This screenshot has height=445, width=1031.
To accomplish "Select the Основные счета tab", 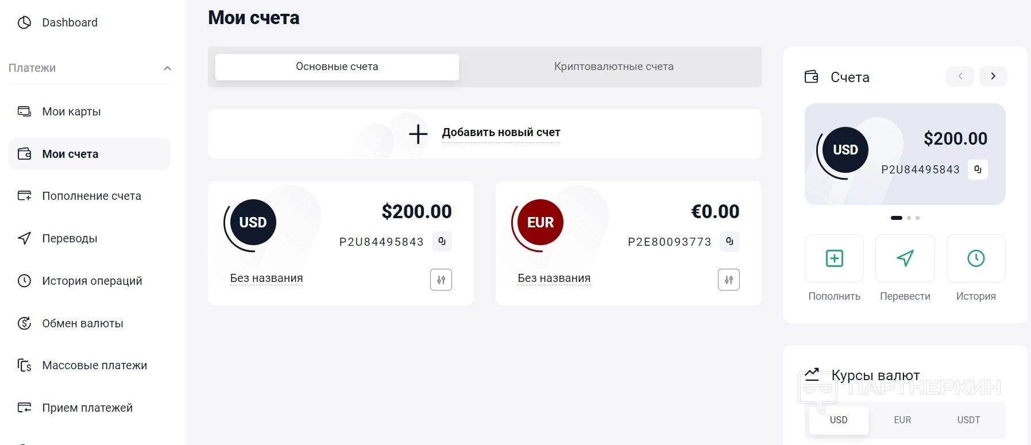I will 337,67.
